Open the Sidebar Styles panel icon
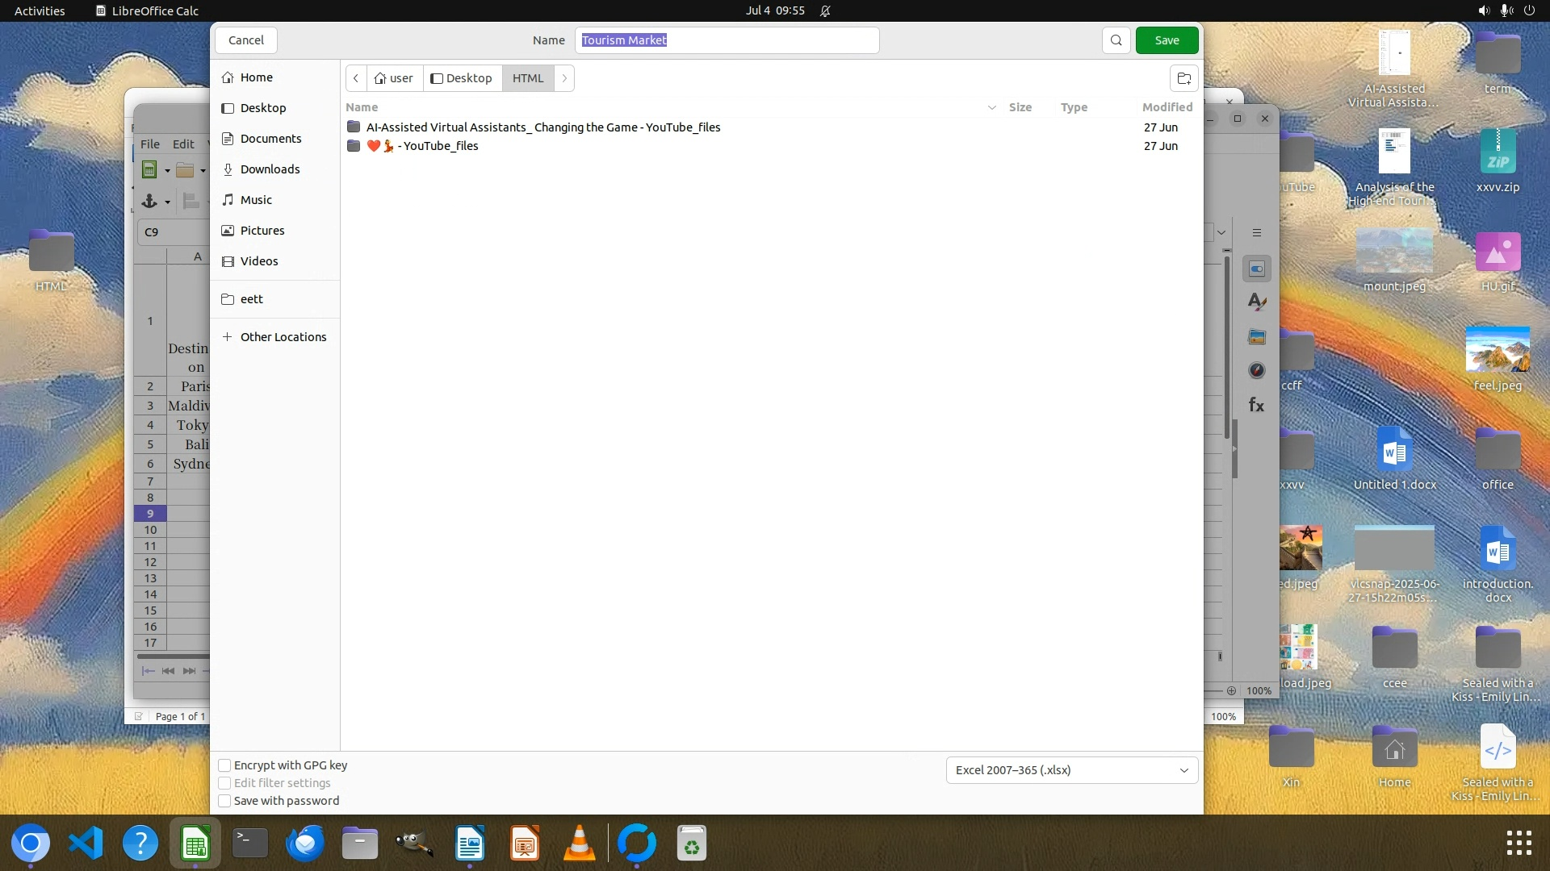1550x871 pixels. 1257,302
